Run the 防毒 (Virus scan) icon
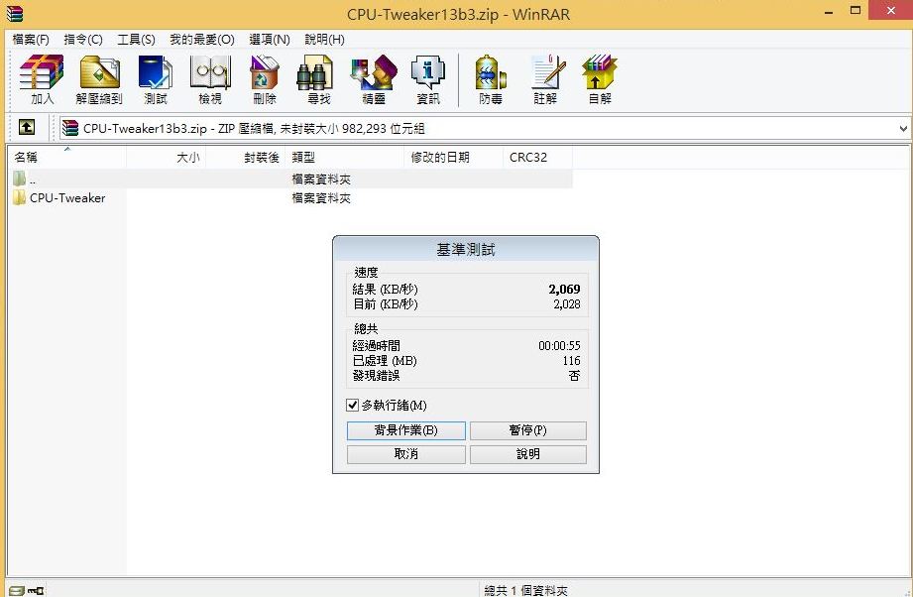Screen dimensions: 913x597 click(x=491, y=79)
